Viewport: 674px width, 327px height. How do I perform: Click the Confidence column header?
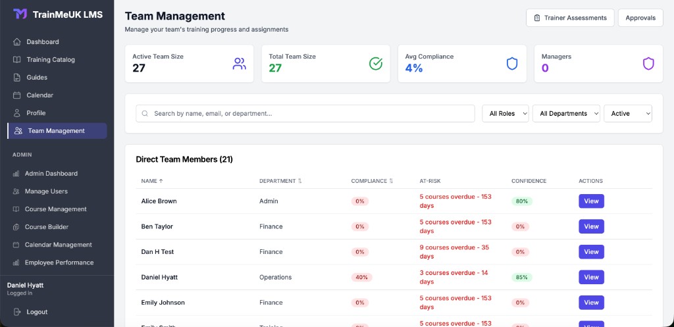pyautogui.click(x=529, y=181)
